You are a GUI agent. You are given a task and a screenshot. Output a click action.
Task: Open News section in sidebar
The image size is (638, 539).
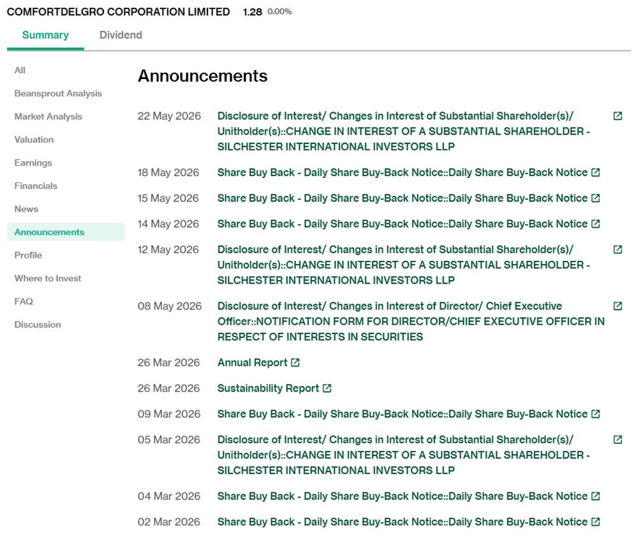(x=26, y=209)
